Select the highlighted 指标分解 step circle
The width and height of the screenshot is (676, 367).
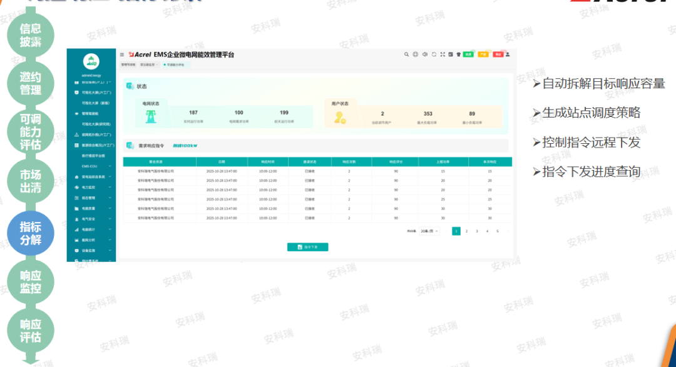click(x=31, y=233)
